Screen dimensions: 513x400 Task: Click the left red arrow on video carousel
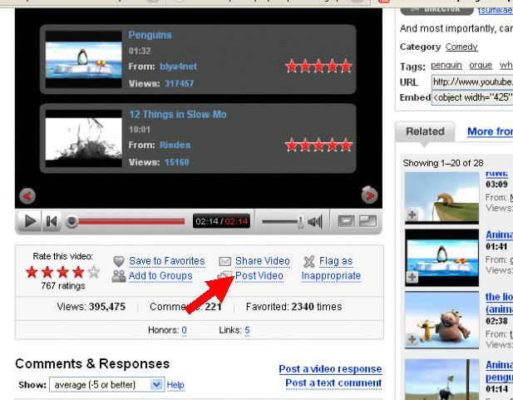pyautogui.click(x=26, y=195)
